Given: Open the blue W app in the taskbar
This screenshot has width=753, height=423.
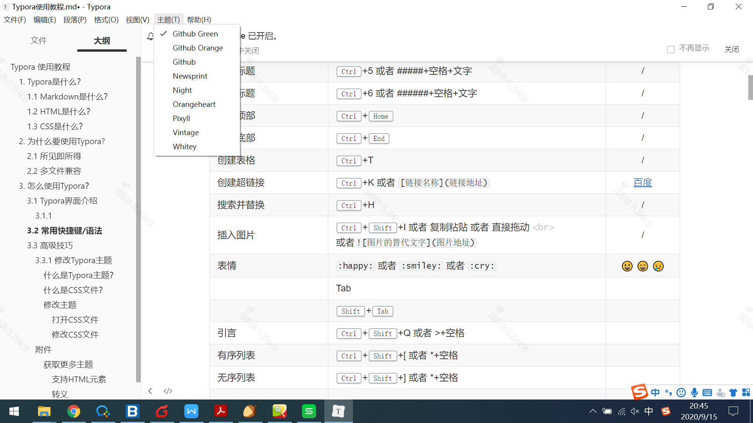Looking at the screenshot, I should 191,411.
